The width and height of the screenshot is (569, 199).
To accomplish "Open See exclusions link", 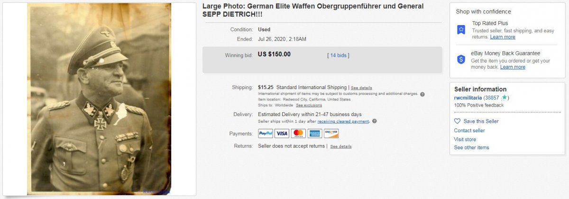I will tap(309, 105).
